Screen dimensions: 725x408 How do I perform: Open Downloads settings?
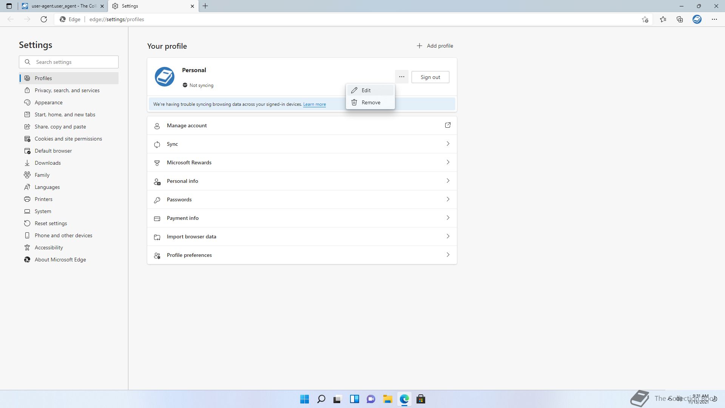pos(69,163)
